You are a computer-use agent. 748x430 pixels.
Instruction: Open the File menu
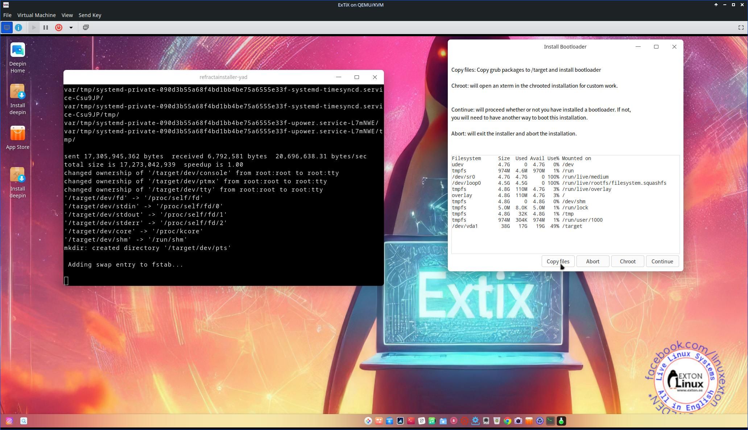point(7,15)
